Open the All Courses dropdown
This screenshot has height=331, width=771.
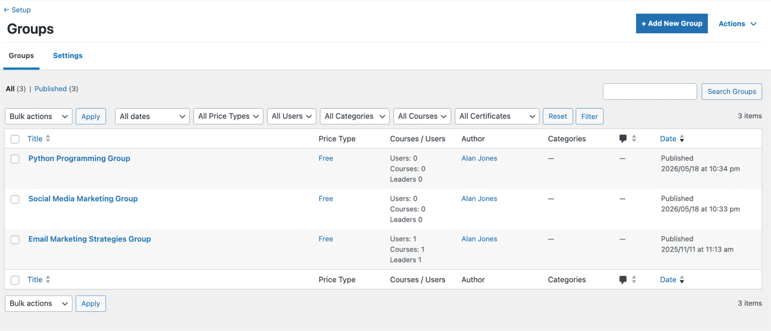pos(422,117)
